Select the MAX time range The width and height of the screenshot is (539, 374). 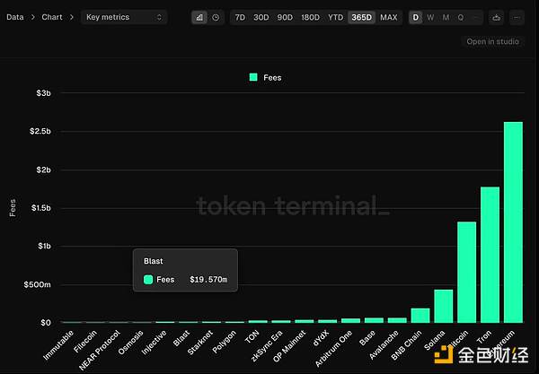pyautogui.click(x=388, y=17)
